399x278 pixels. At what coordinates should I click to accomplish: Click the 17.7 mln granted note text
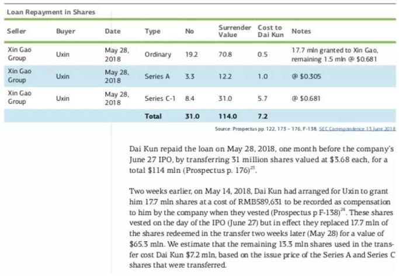click(335, 54)
